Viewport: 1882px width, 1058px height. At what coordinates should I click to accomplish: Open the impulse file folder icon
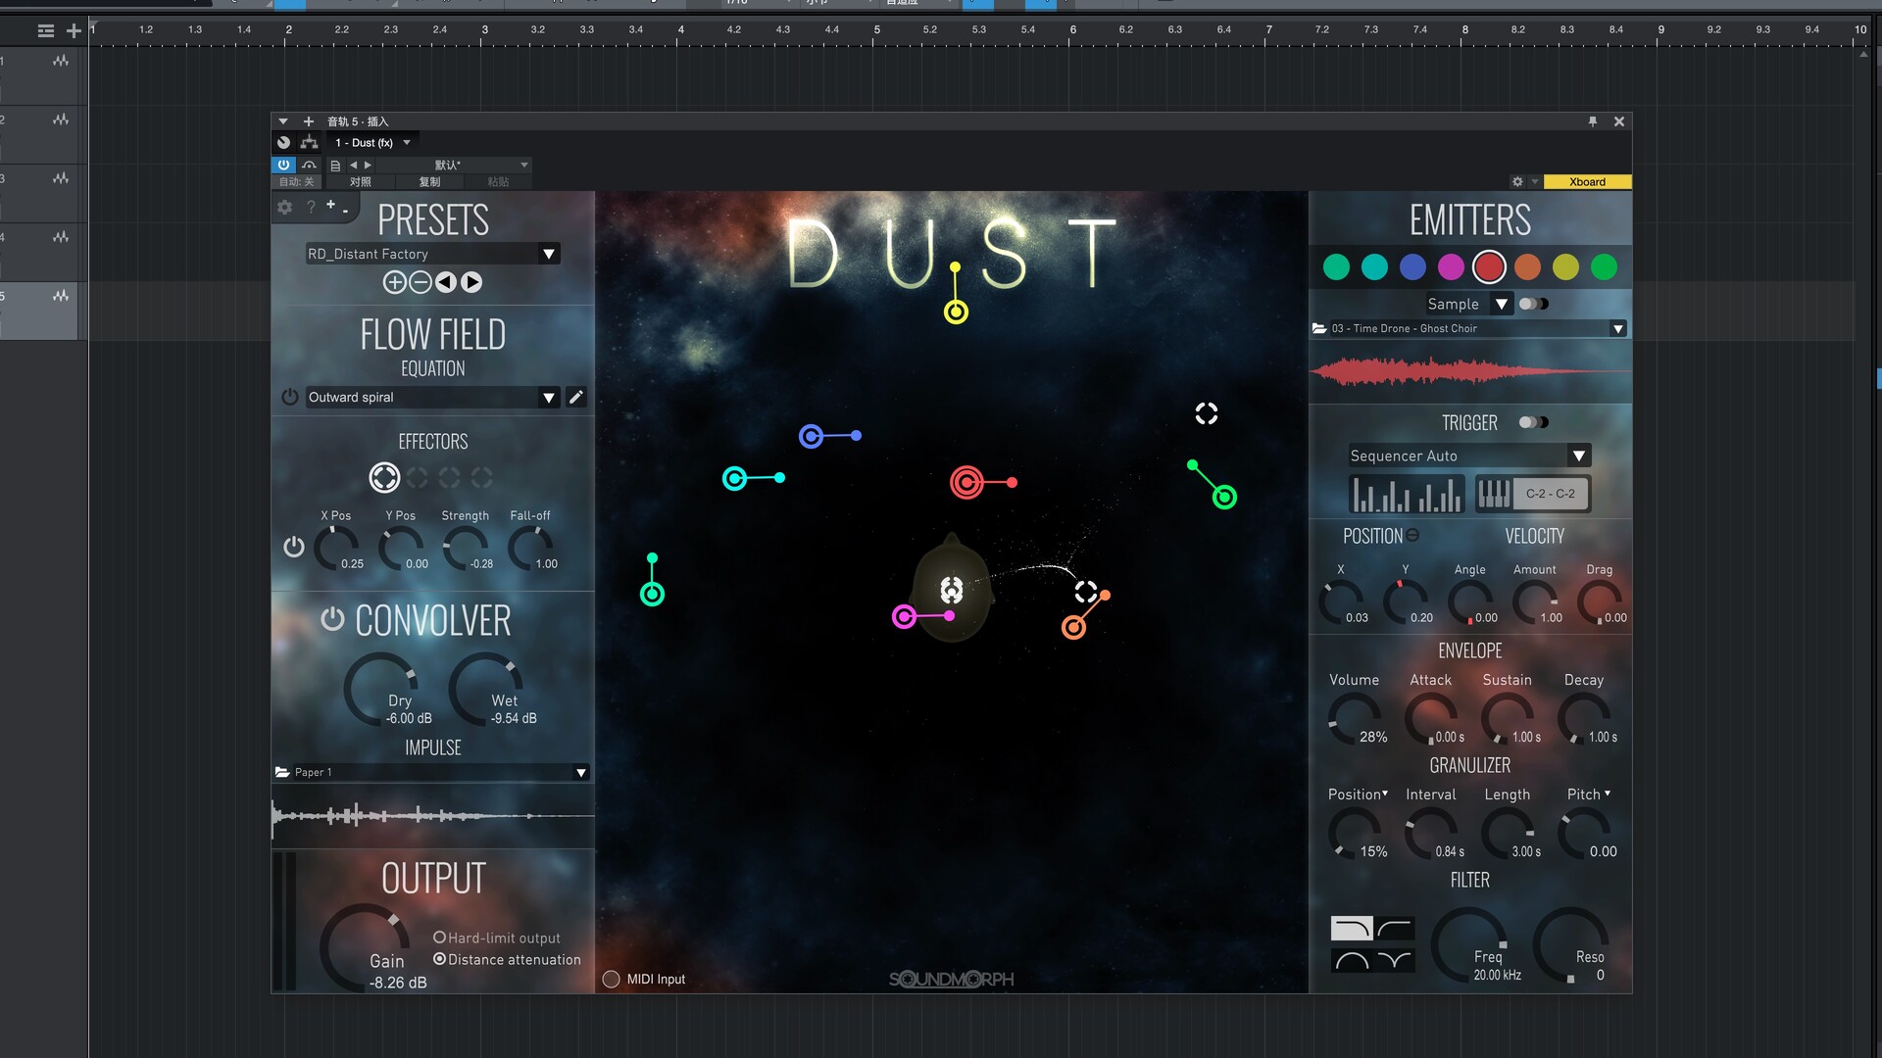click(x=282, y=772)
